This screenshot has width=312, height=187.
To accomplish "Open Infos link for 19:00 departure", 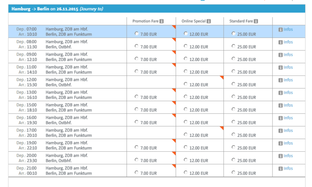I will pos(288,143).
